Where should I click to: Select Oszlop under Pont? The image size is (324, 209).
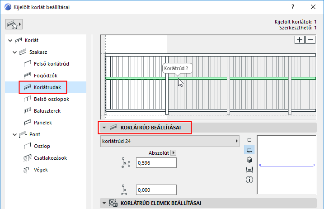point(42,146)
